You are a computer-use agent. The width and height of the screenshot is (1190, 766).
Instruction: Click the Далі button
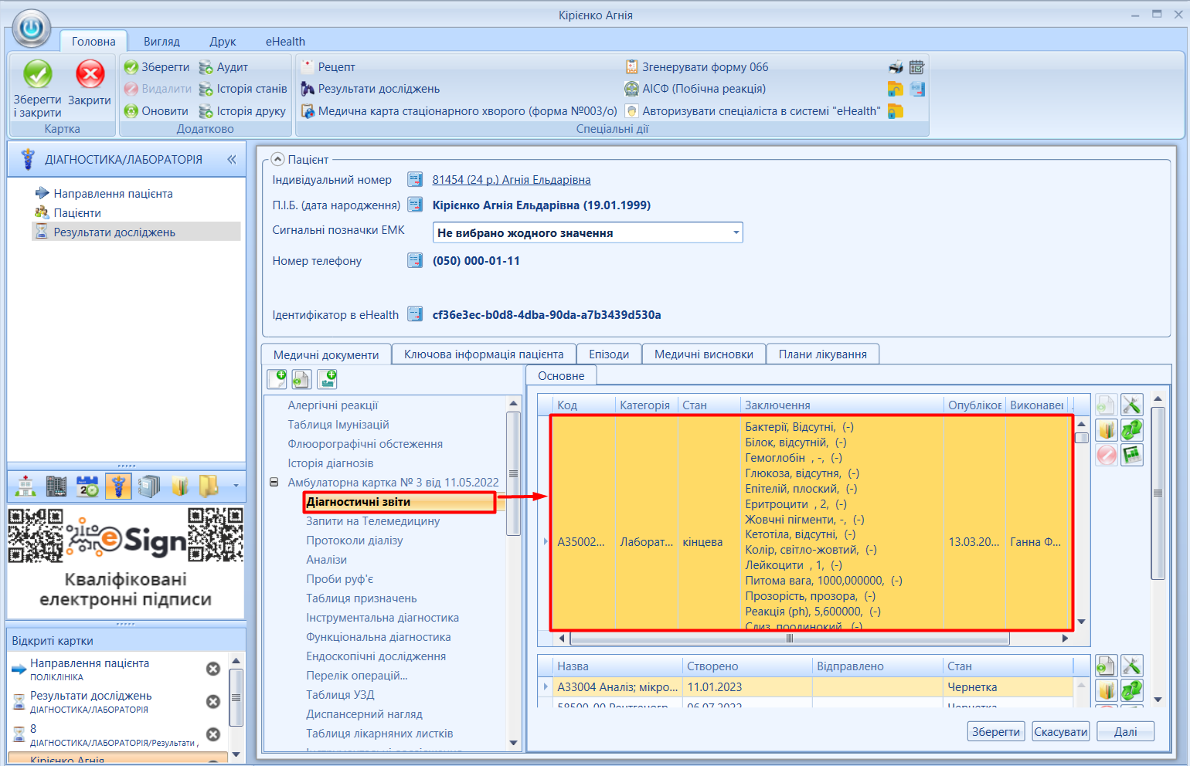(x=1125, y=731)
